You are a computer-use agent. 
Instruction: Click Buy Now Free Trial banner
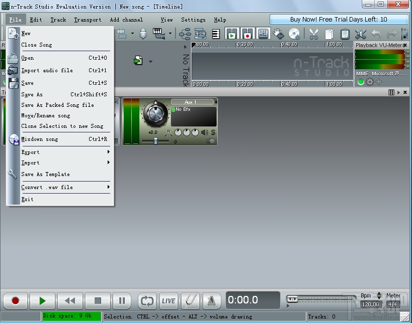tap(339, 20)
